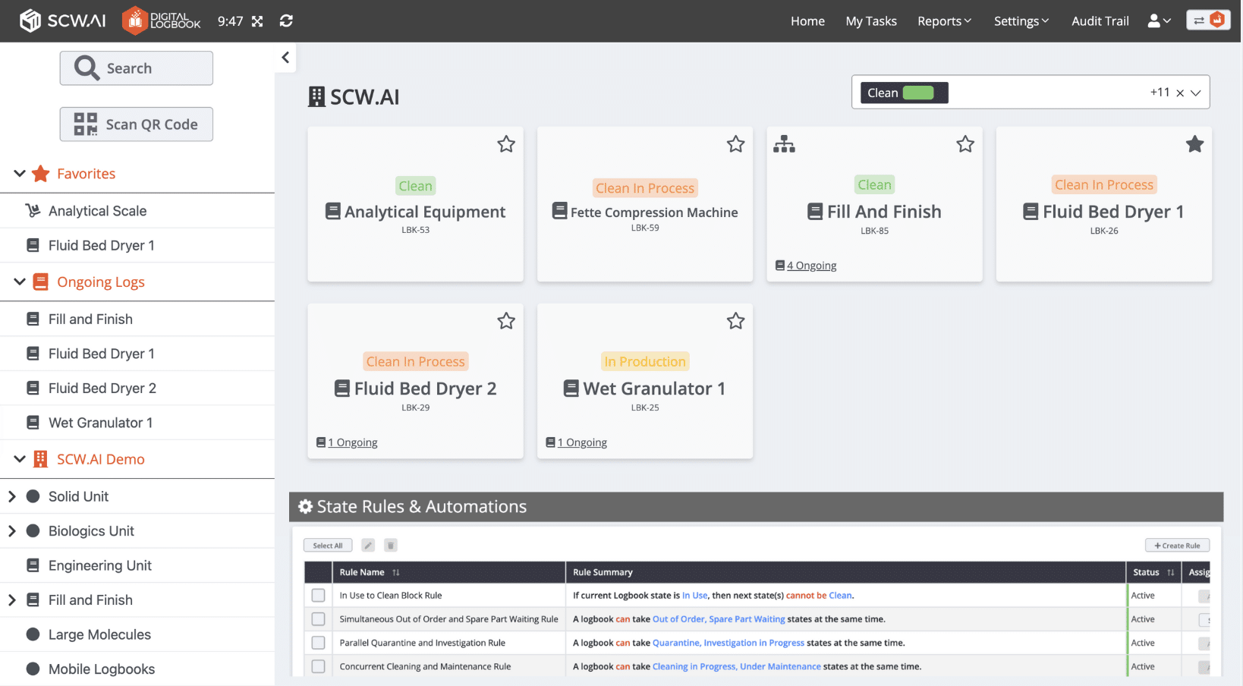Viewport: 1243px width, 686px height.
Task: Click the refresh icon in top bar
Action: pos(286,21)
